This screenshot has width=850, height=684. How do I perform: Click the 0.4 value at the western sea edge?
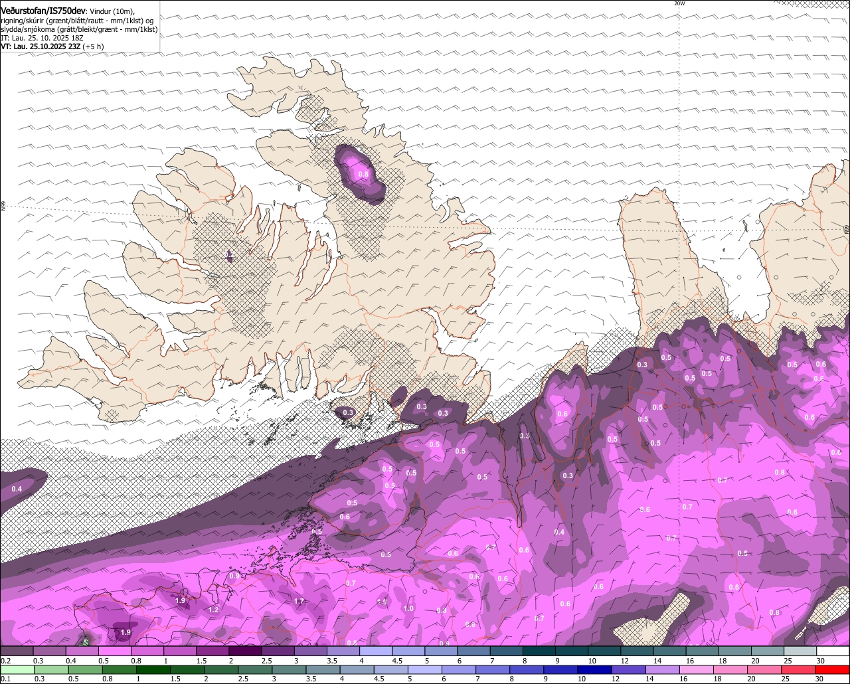(x=17, y=489)
